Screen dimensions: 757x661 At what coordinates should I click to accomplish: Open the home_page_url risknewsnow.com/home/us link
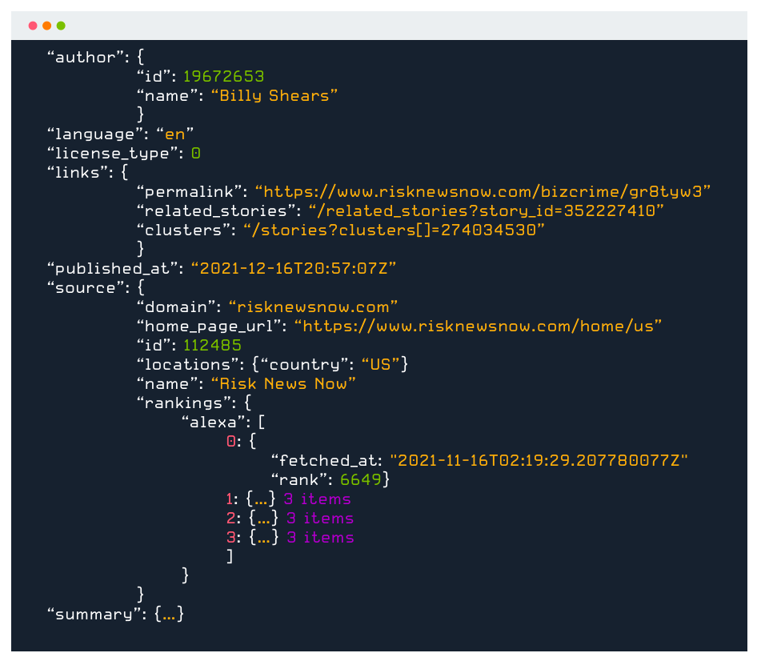tap(478, 326)
